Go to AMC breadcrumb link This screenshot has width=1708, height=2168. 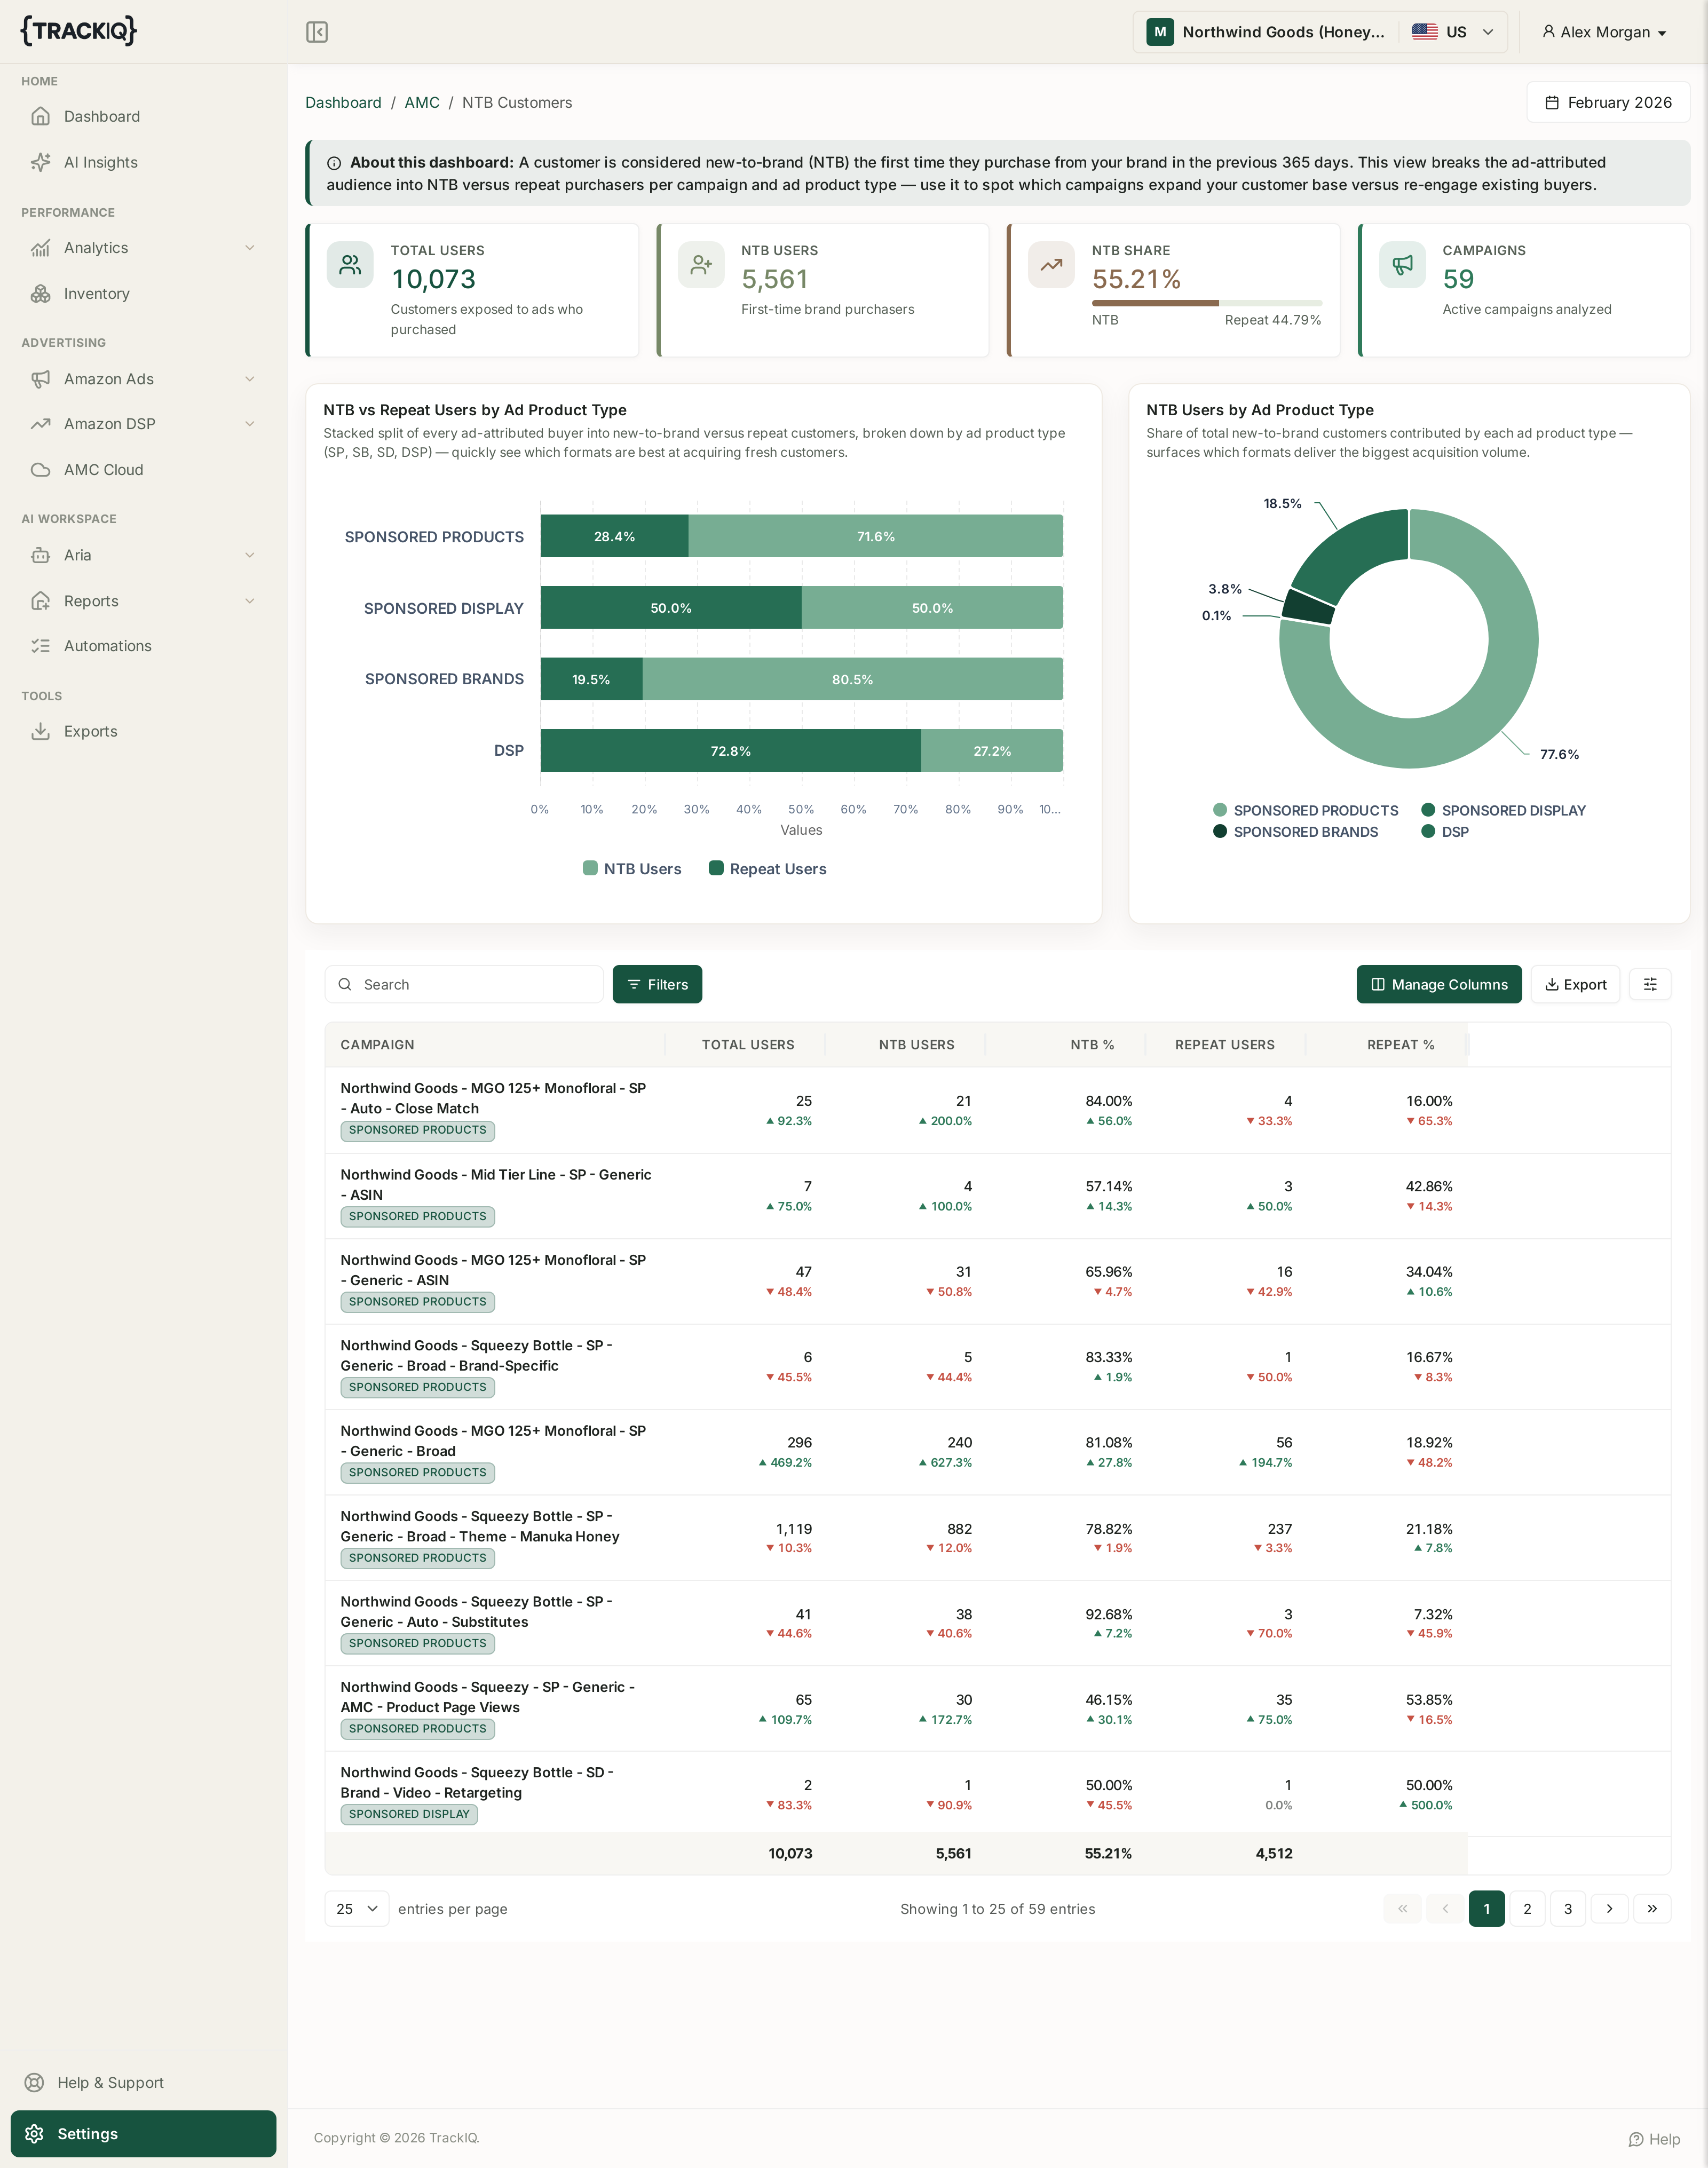[422, 103]
